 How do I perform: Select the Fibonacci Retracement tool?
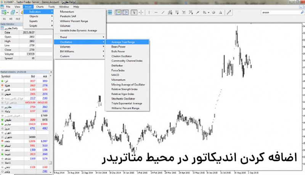(x=177, y=13)
